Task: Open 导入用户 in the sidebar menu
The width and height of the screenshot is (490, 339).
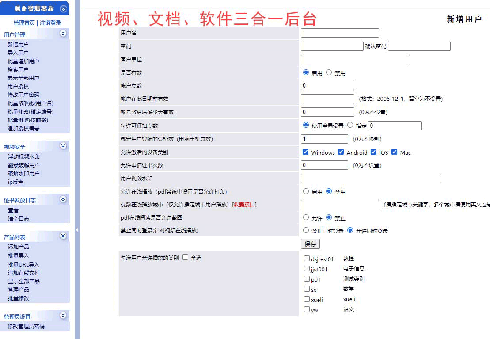Action: point(18,53)
